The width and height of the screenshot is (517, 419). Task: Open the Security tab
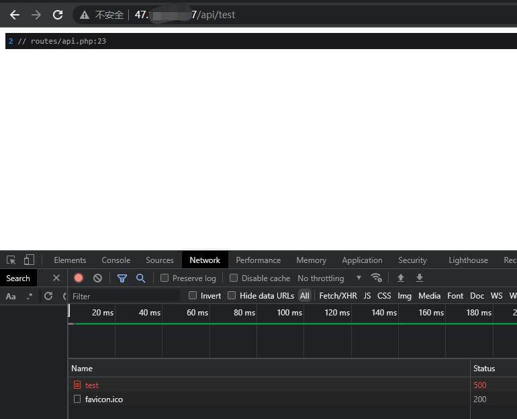pos(412,260)
